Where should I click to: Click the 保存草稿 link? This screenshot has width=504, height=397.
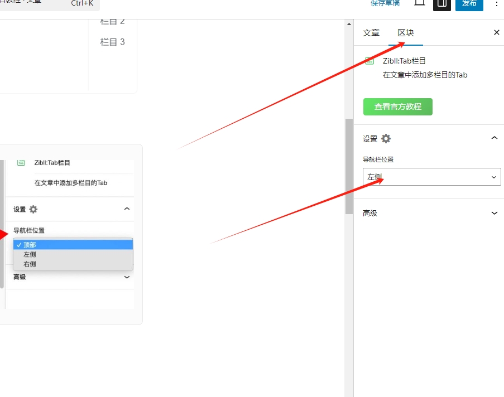click(385, 3)
